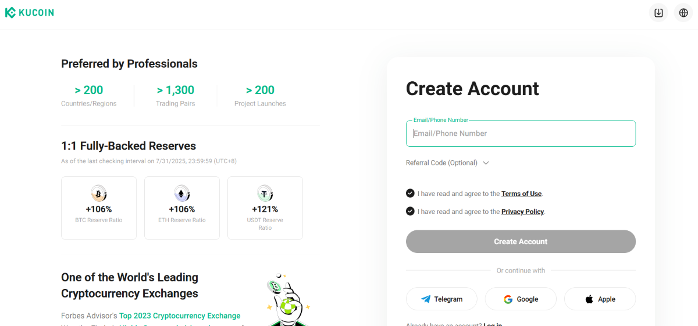Click the KuCoin logo
The height and width of the screenshot is (326, 698).
coord(30,13)
